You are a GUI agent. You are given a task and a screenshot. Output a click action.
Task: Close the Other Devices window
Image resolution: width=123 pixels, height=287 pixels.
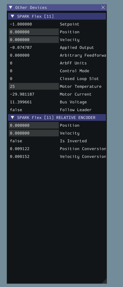pos(103,8)
